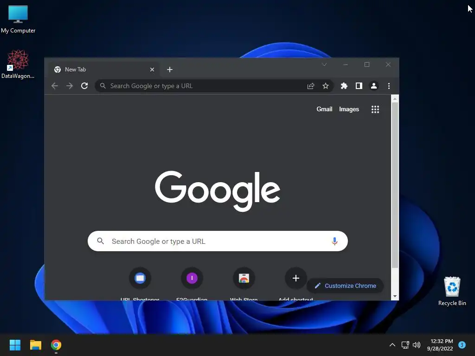
Task: Start voice search with the microphone
Action: coord(334,241)
